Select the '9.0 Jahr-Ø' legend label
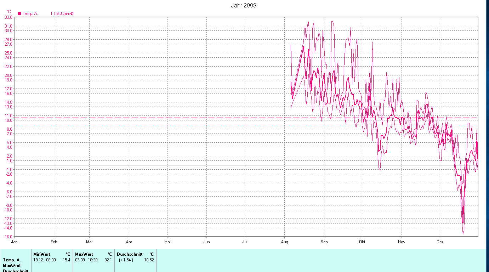Image resolution: width=489 pixels, height=272 pixels. point(65,13)
